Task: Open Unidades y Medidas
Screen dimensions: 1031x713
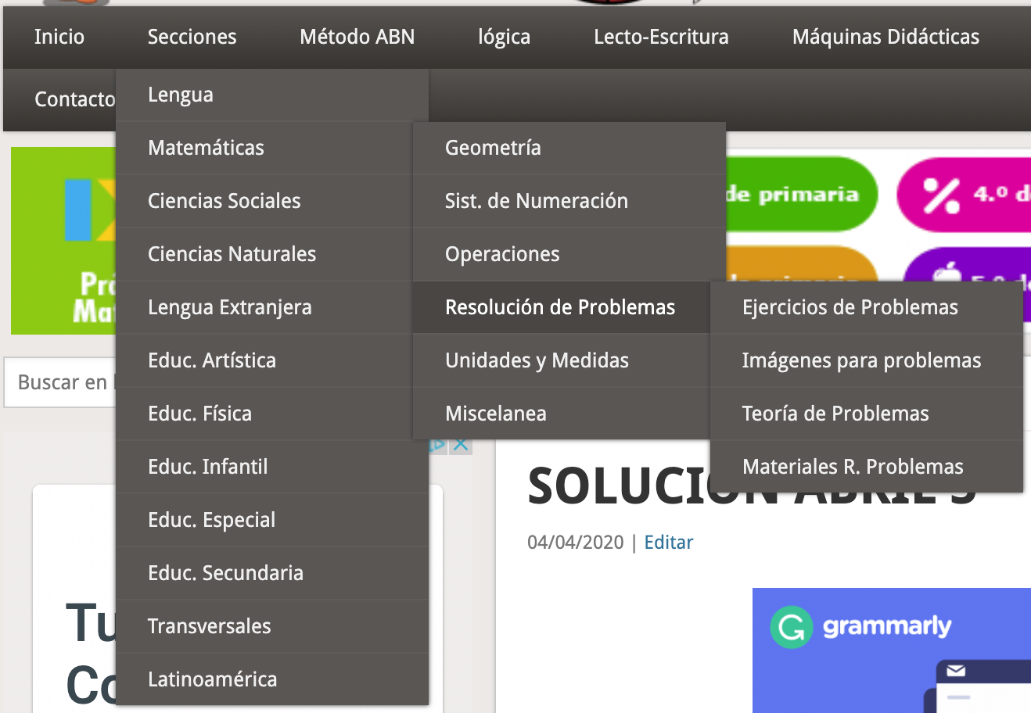Action: click(537, 360)
